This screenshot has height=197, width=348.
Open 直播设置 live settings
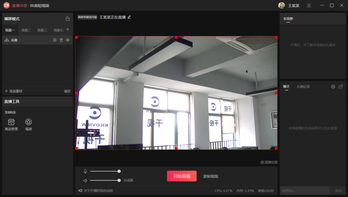[269, 162]
